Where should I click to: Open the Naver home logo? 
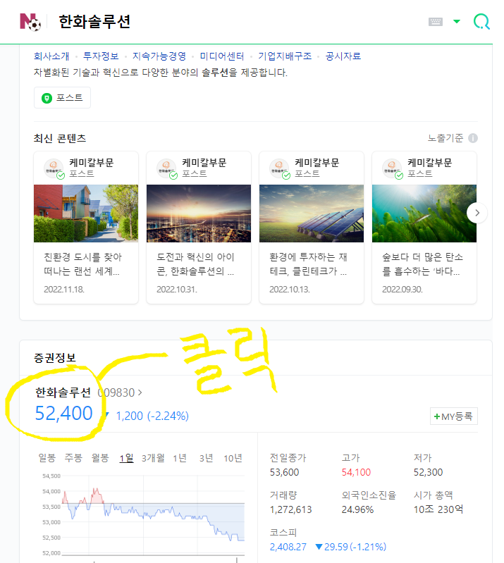[x=30, y=22]
